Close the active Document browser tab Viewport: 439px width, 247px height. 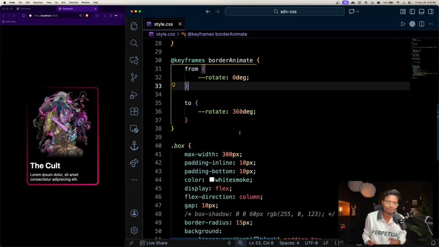tap(95, 8)
